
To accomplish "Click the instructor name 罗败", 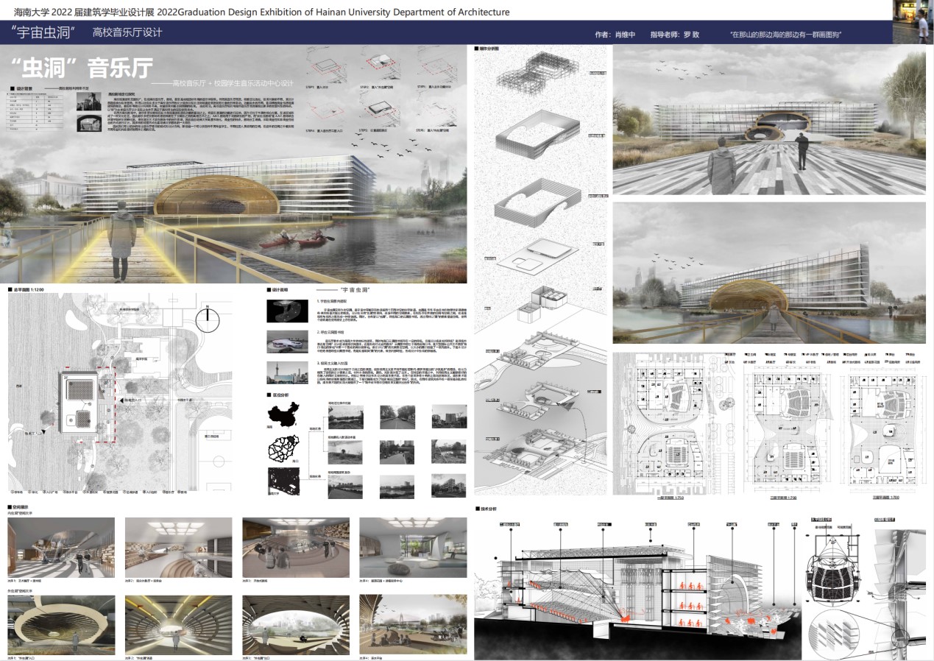I will pos(691,35).
